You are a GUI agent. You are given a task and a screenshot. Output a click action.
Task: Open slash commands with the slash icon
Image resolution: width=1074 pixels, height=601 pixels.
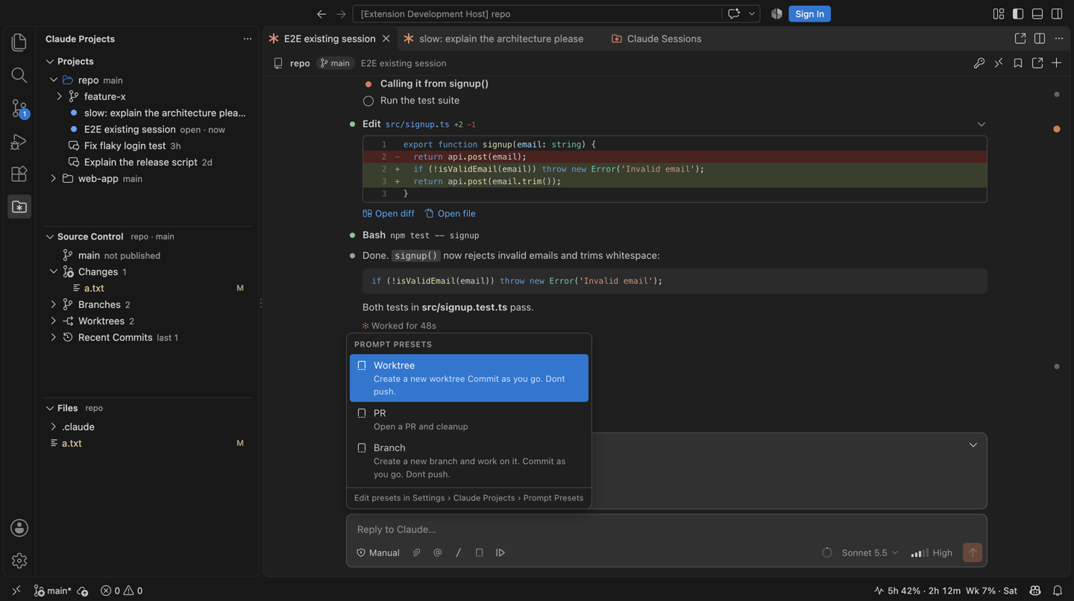coord(459,553)
